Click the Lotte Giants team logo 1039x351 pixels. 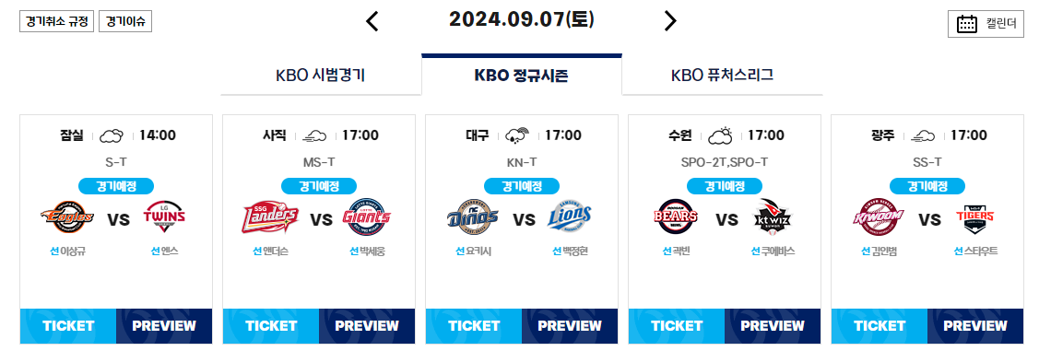367,216
